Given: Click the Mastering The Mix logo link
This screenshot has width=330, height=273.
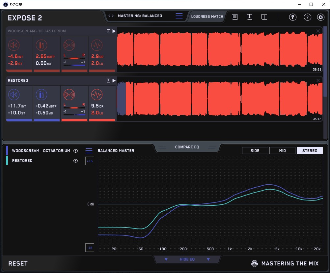Looking at the screenshot, I should click(x=285, y=263).
